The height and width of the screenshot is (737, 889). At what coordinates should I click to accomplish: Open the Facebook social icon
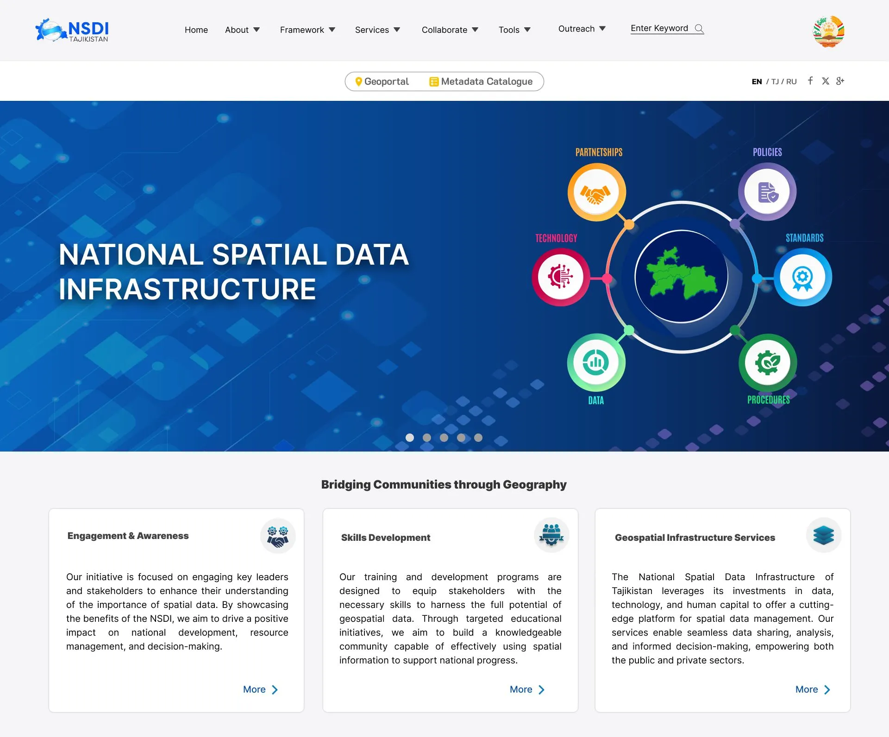point(810,81)
